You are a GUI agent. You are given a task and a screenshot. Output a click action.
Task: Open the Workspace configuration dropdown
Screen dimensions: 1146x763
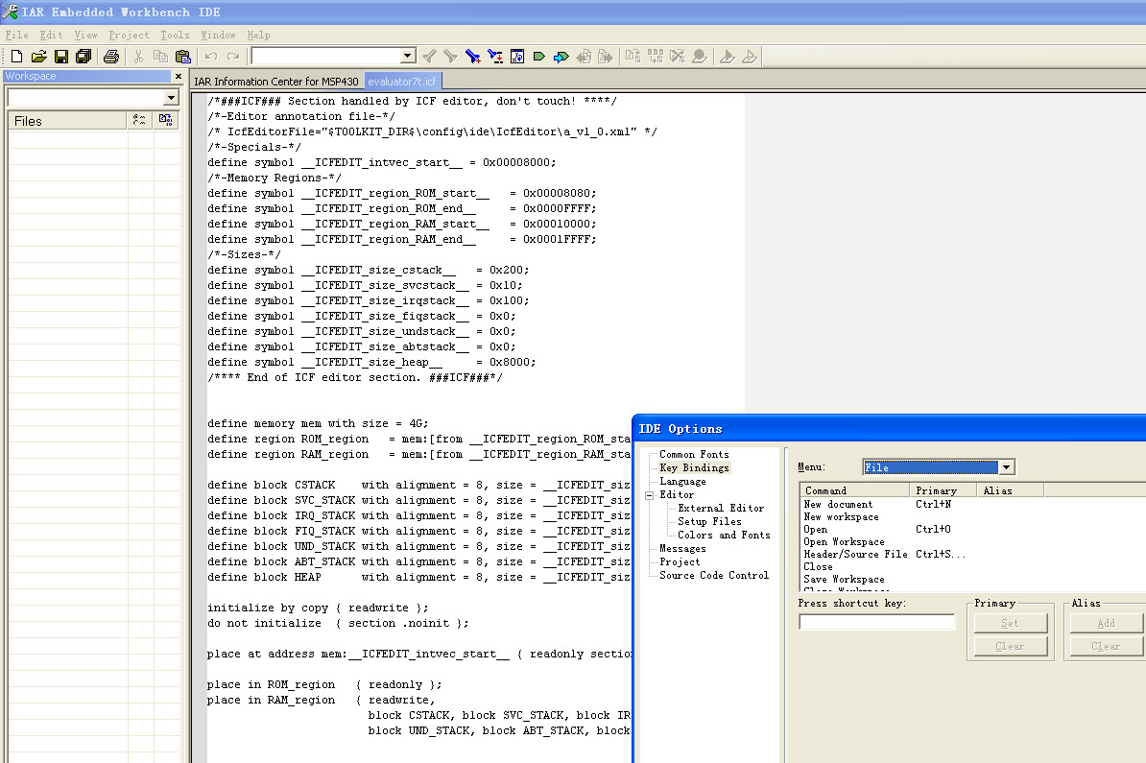point(171,97)
